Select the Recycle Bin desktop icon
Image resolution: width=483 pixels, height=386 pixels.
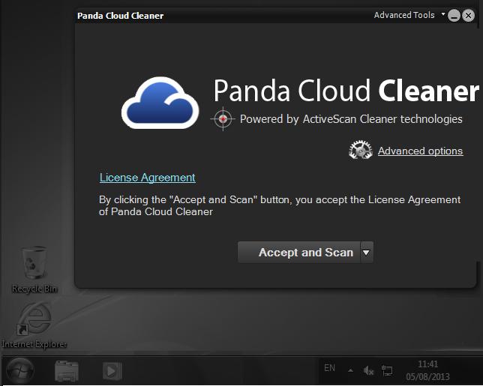click(x=34, y=269)
